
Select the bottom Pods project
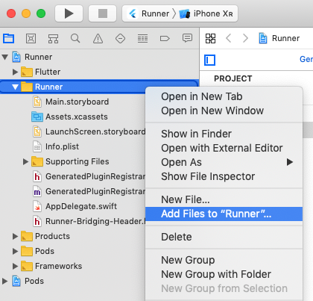(28, 281)
